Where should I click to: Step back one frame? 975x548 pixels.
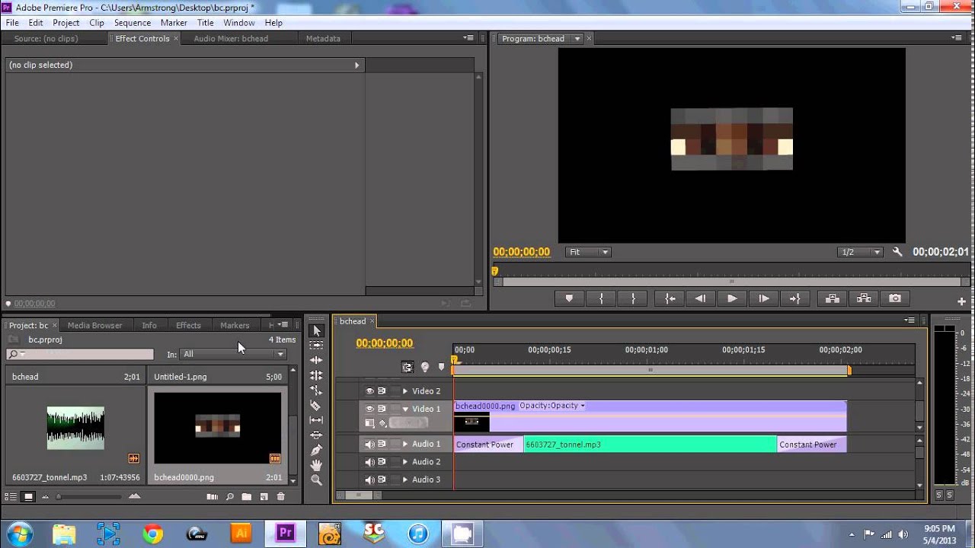701,298
